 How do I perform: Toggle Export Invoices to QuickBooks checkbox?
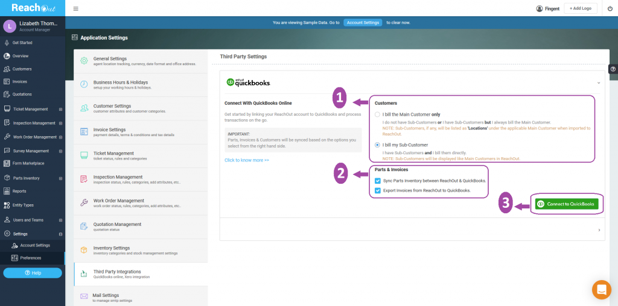click(x=378, y=190)
